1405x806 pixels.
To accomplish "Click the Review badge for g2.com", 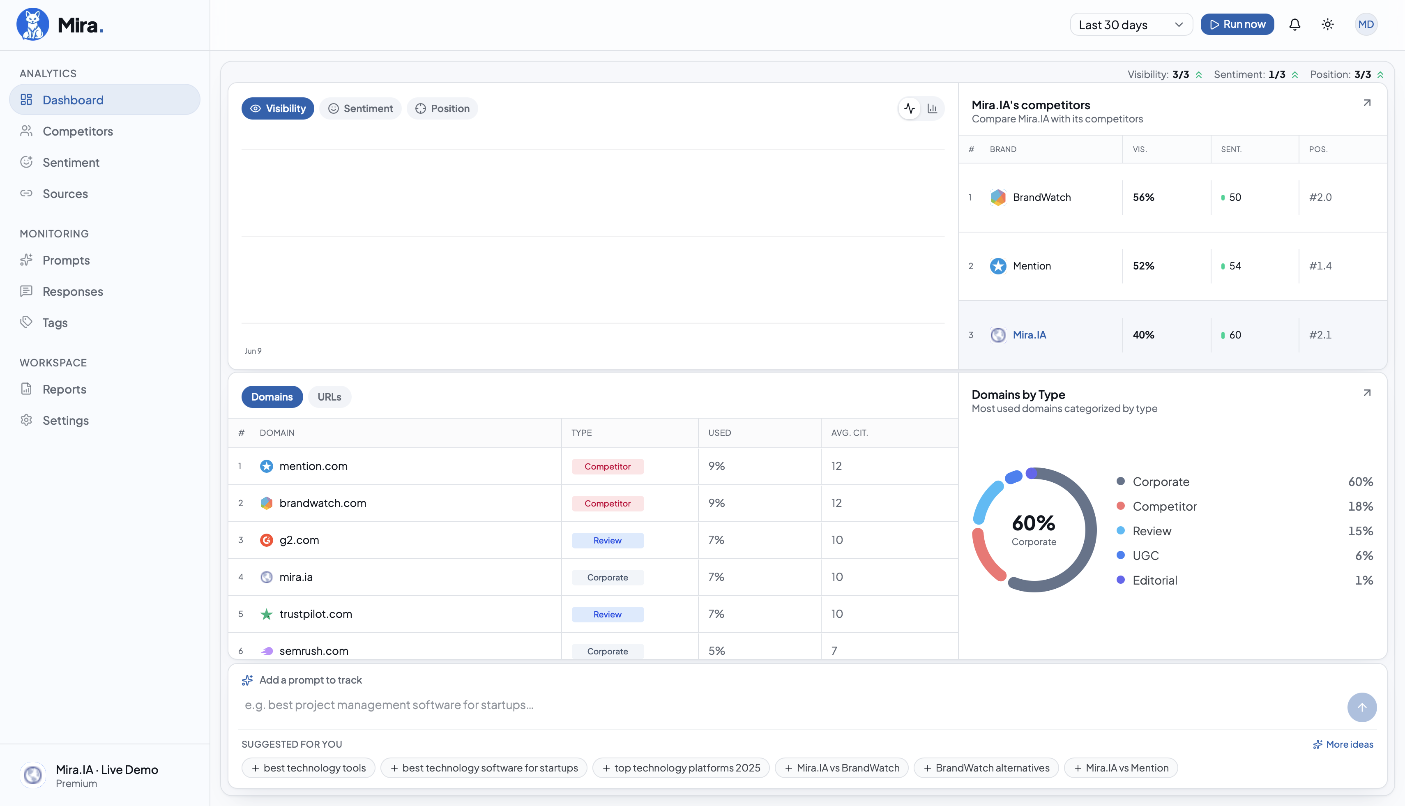I will pyautogui.click(x=607, y=541).
